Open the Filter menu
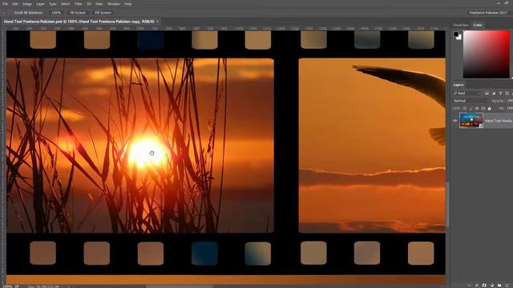This screenshot has width=513, height=288. (79, 4)
